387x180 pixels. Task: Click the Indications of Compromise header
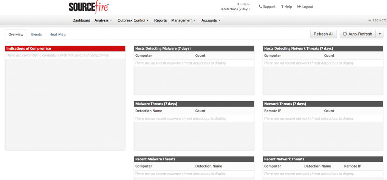(x=29, y=48)
